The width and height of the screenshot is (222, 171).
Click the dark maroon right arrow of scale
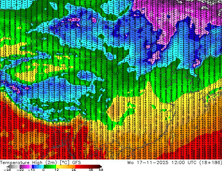[x=100, y=166]
